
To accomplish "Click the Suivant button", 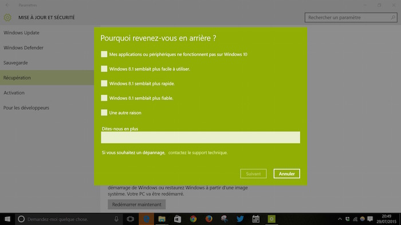I will point(253,174).
